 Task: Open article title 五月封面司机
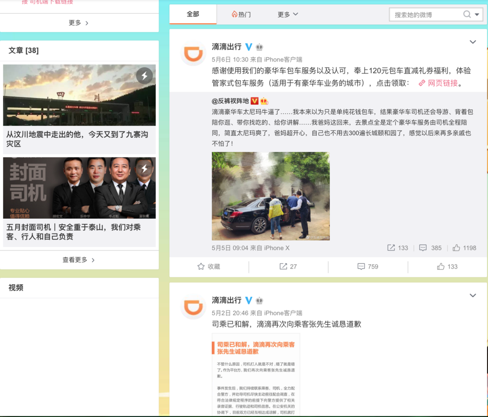point(74,232)
